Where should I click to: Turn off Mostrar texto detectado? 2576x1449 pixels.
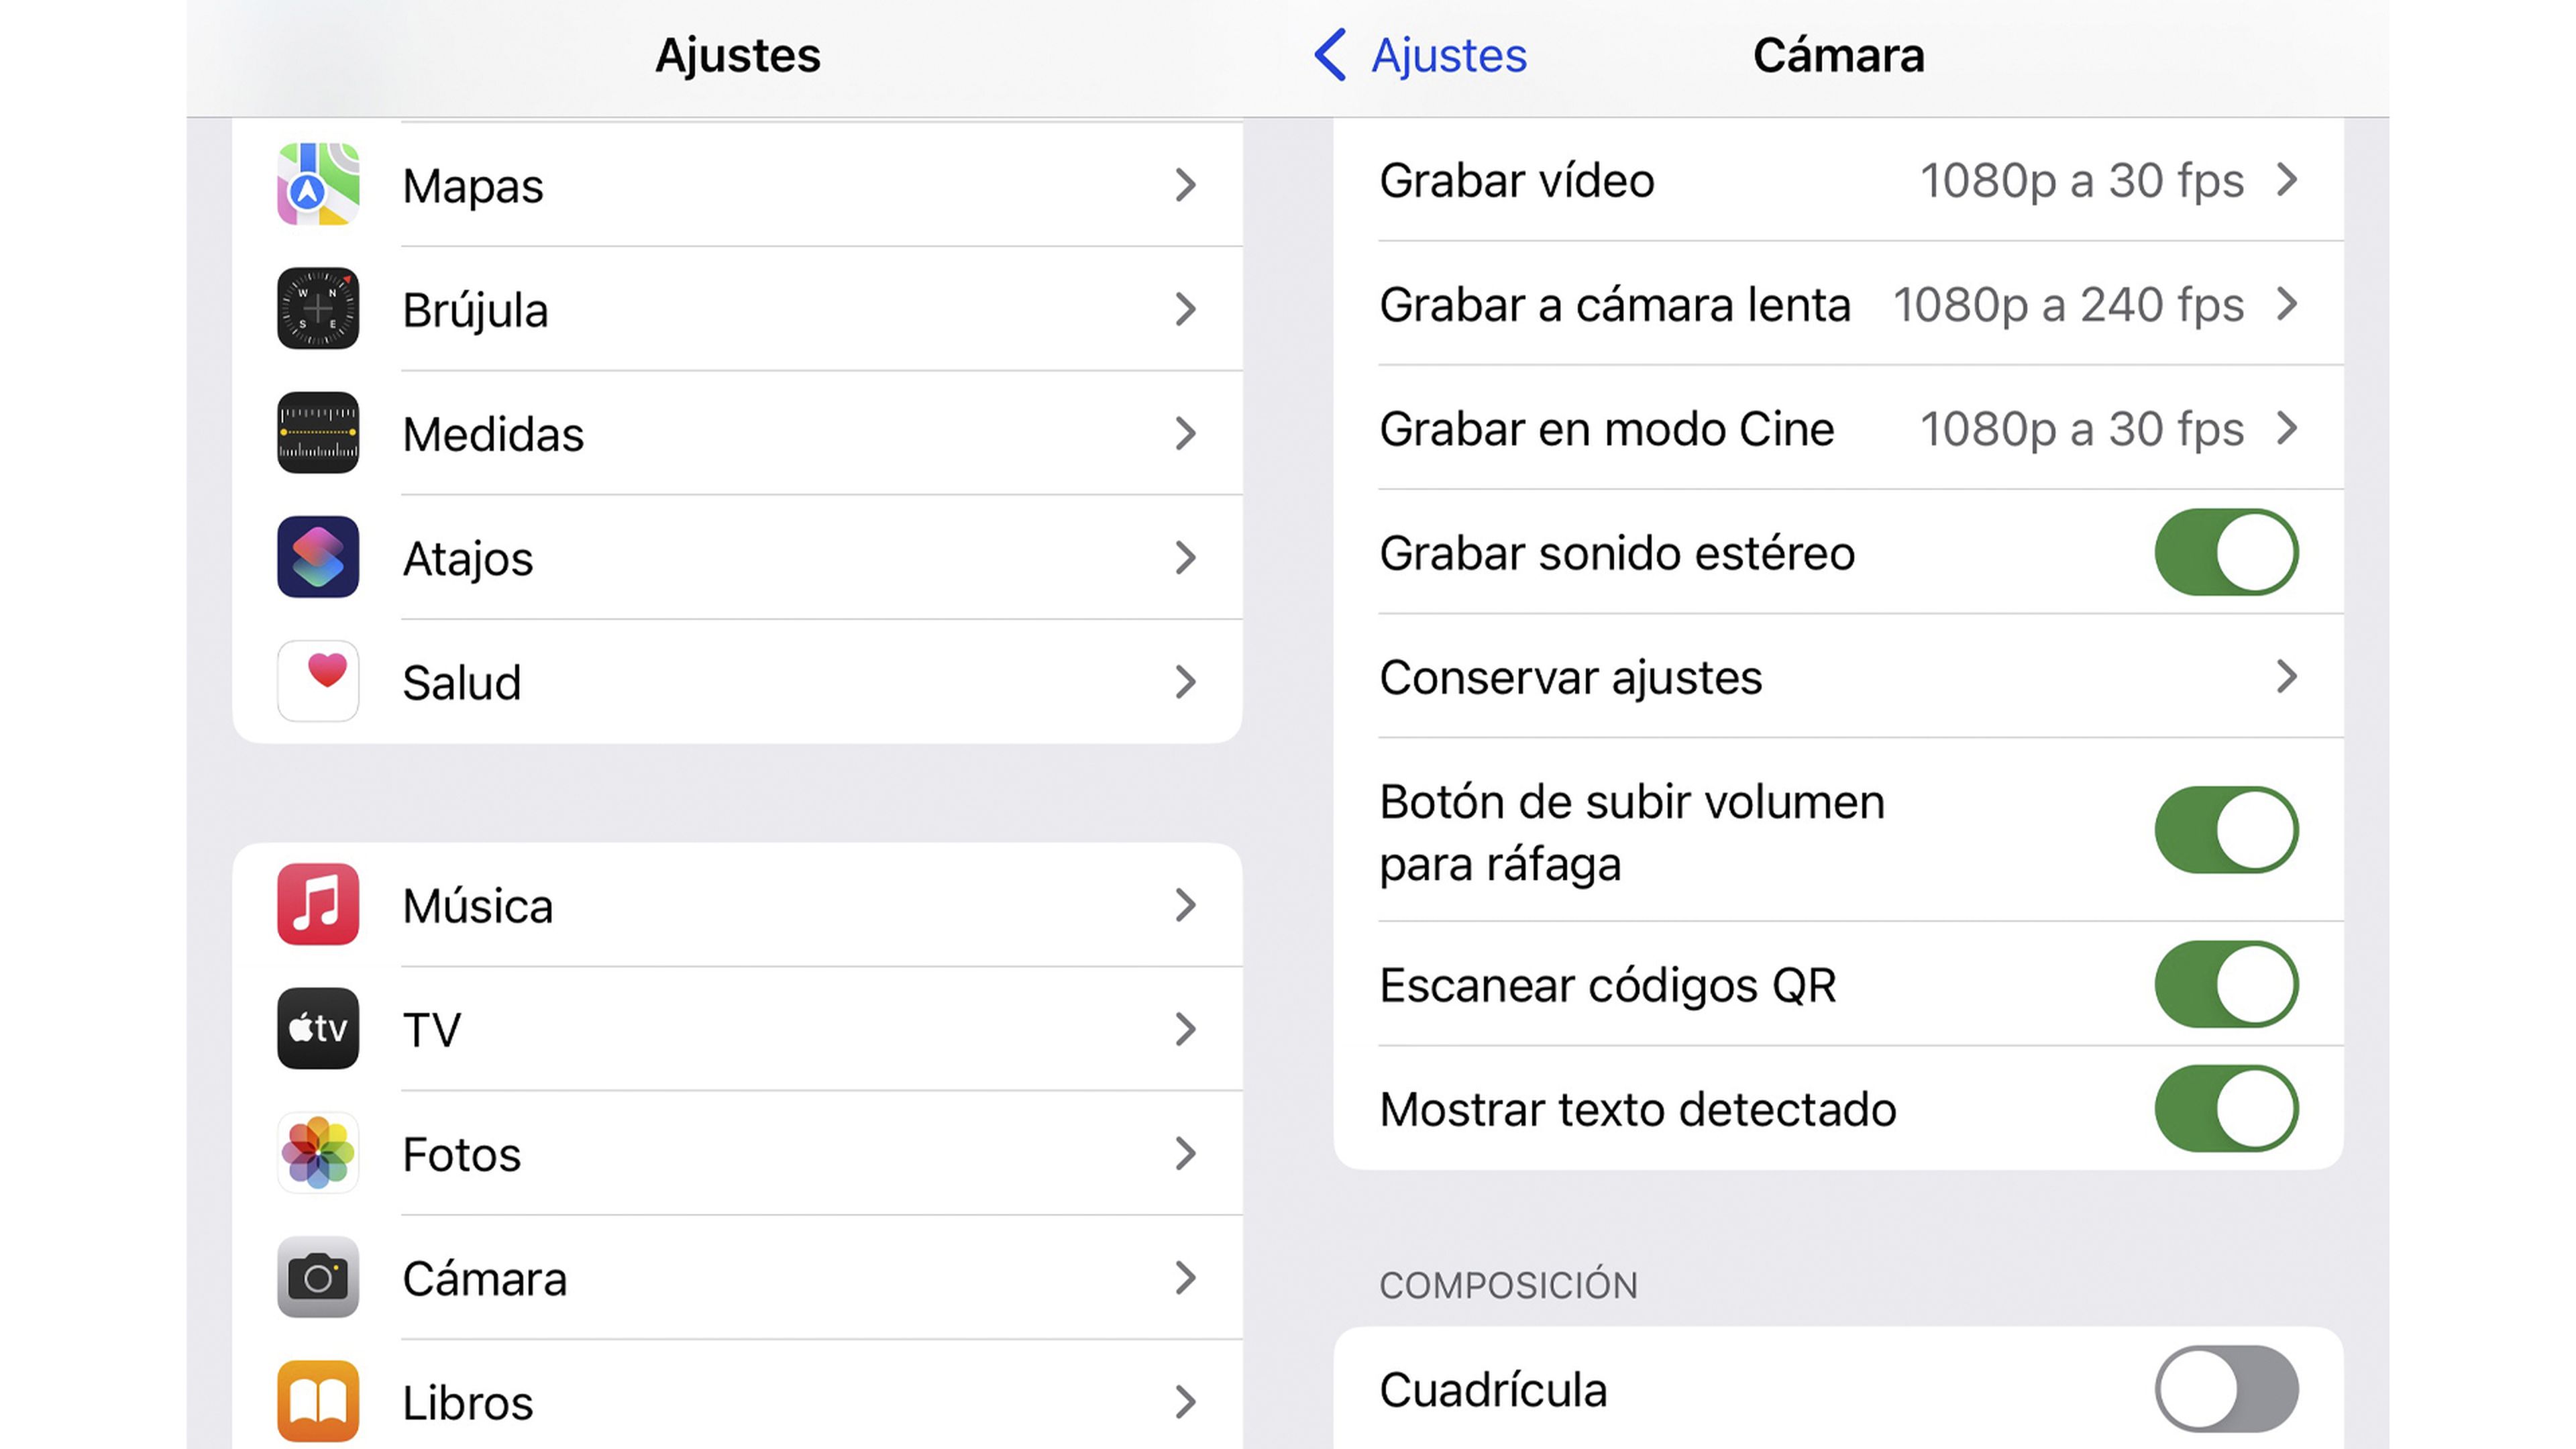(2226, 1108)
